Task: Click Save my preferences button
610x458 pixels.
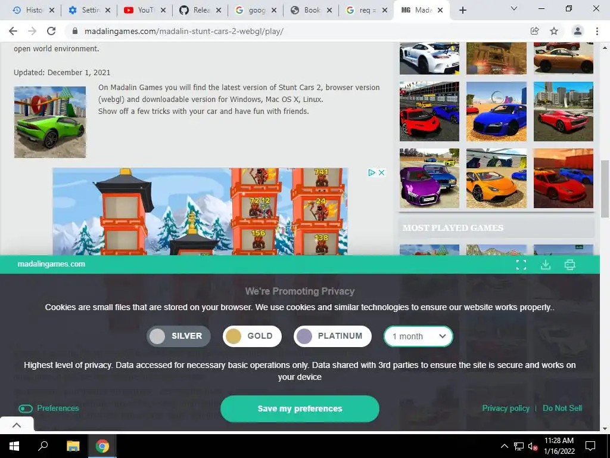Action: [300, 409]
